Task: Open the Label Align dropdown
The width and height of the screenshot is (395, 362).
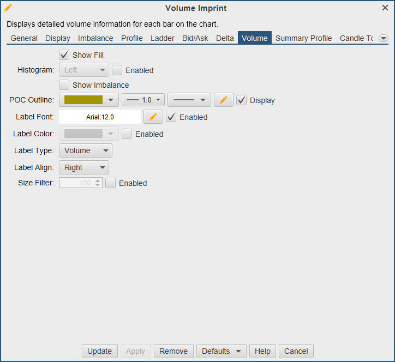Action: [x=83, y=167]
